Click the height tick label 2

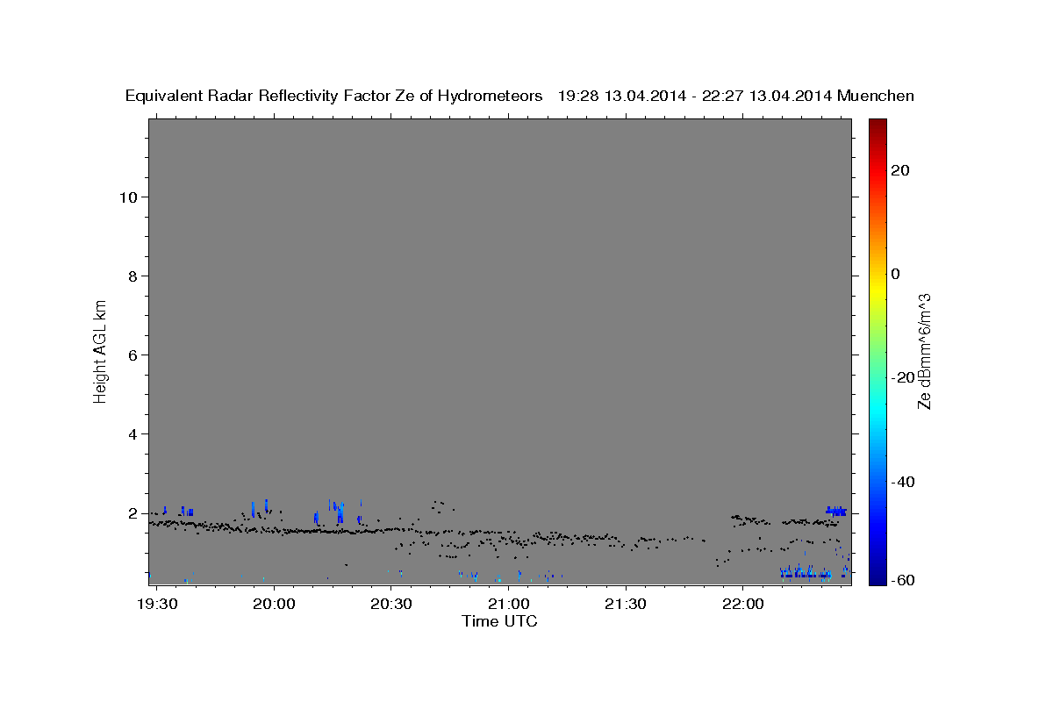133,513
